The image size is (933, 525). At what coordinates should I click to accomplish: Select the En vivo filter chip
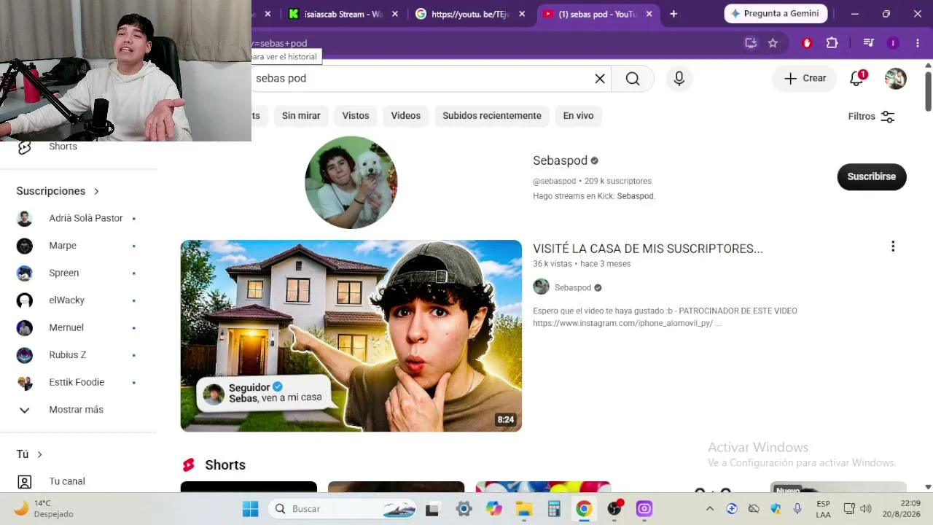tap(578, 116)
